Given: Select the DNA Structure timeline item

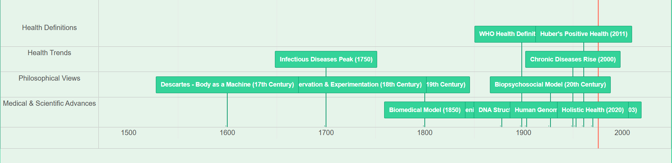Looking at the screenshot, I should pyautogui.click(x=492, y=110).
